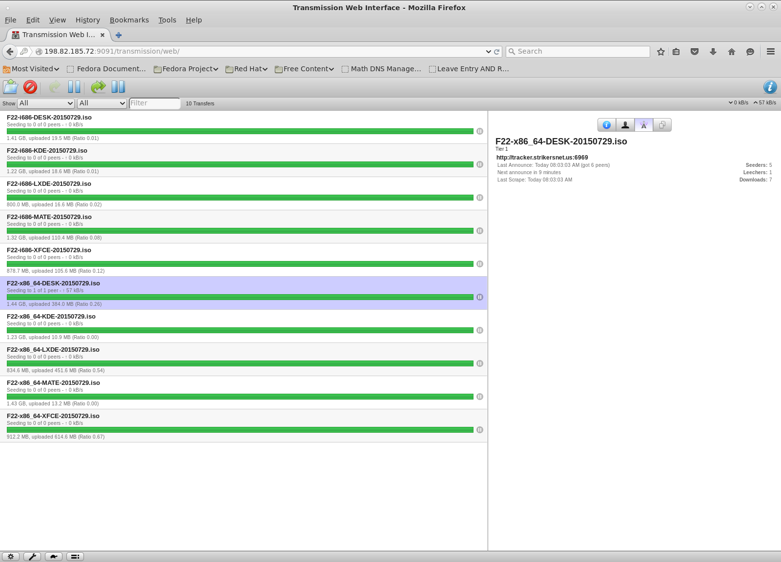
Task: Open the Tools menu
Action: click(167, 20)
